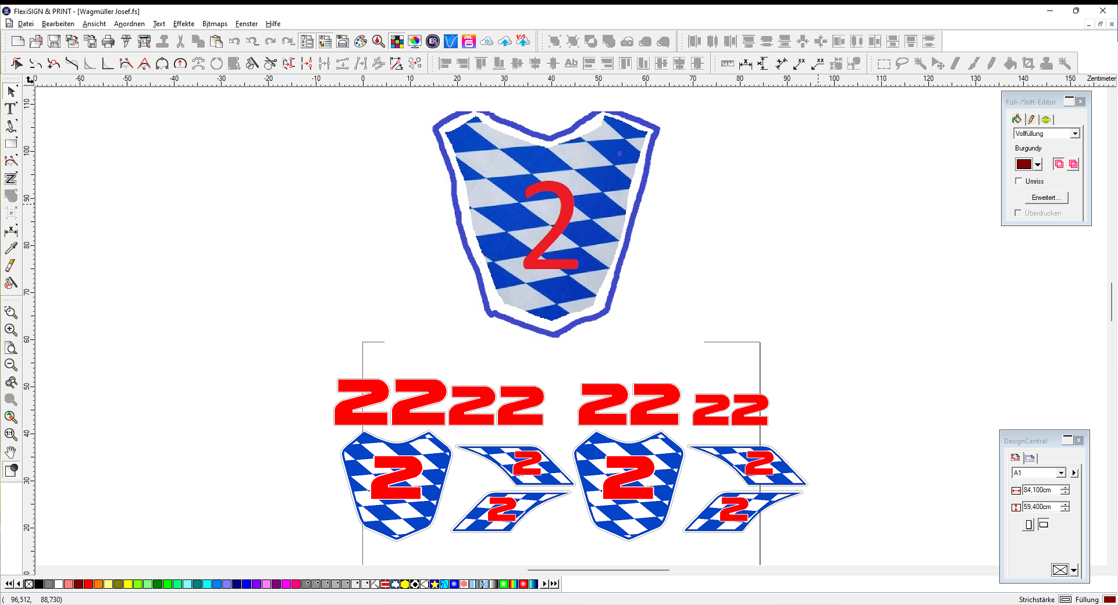
Task: Open the color palette mixer icon
Action: pos(361,41)
